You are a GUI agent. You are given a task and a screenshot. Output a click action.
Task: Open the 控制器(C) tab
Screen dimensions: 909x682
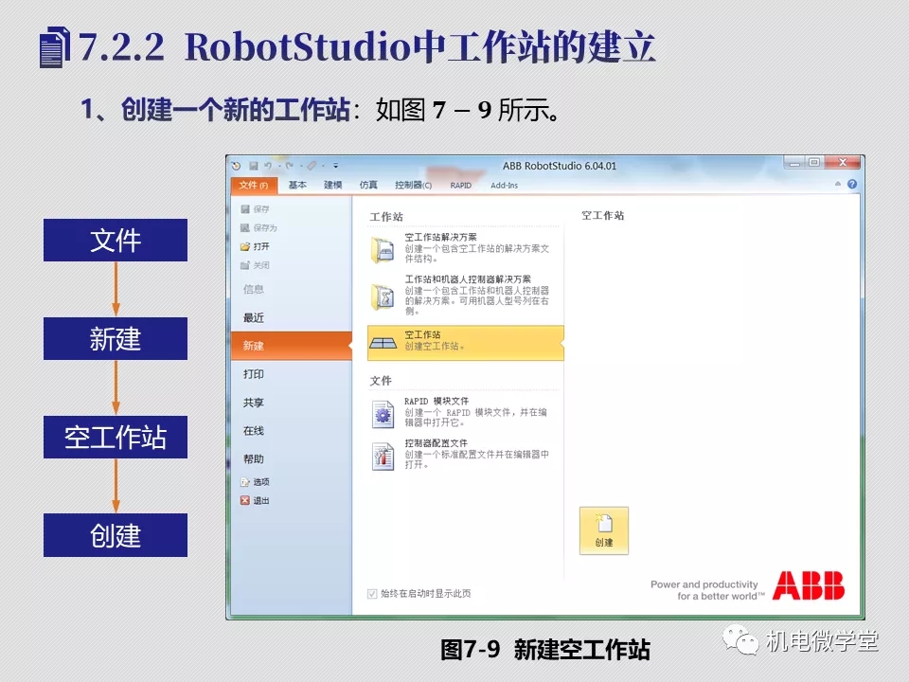[414, 185]
